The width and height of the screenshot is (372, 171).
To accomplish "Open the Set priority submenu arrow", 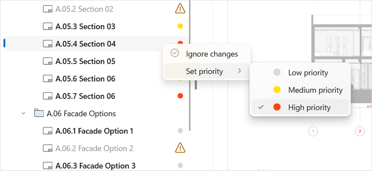I will (x=240, y=71).
